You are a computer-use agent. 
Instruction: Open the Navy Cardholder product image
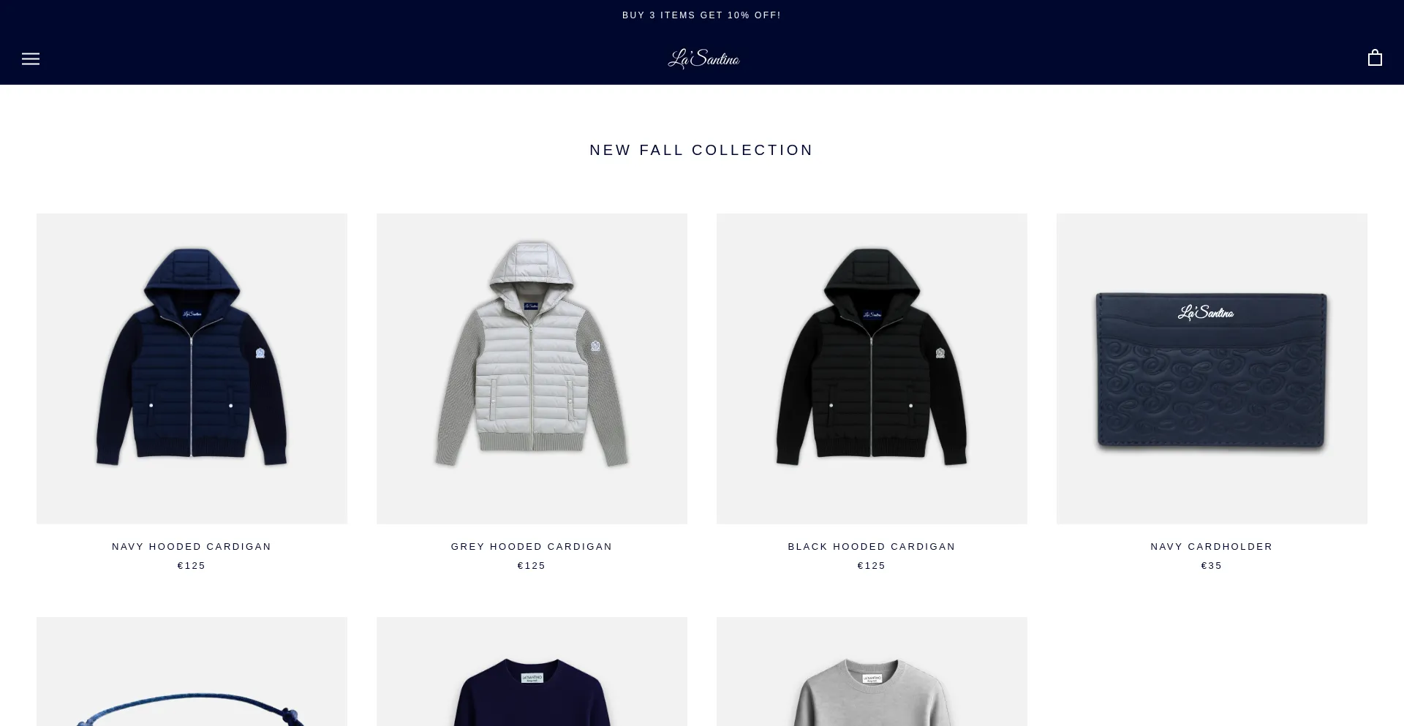pyautogui.click(x=1212, y=368)
